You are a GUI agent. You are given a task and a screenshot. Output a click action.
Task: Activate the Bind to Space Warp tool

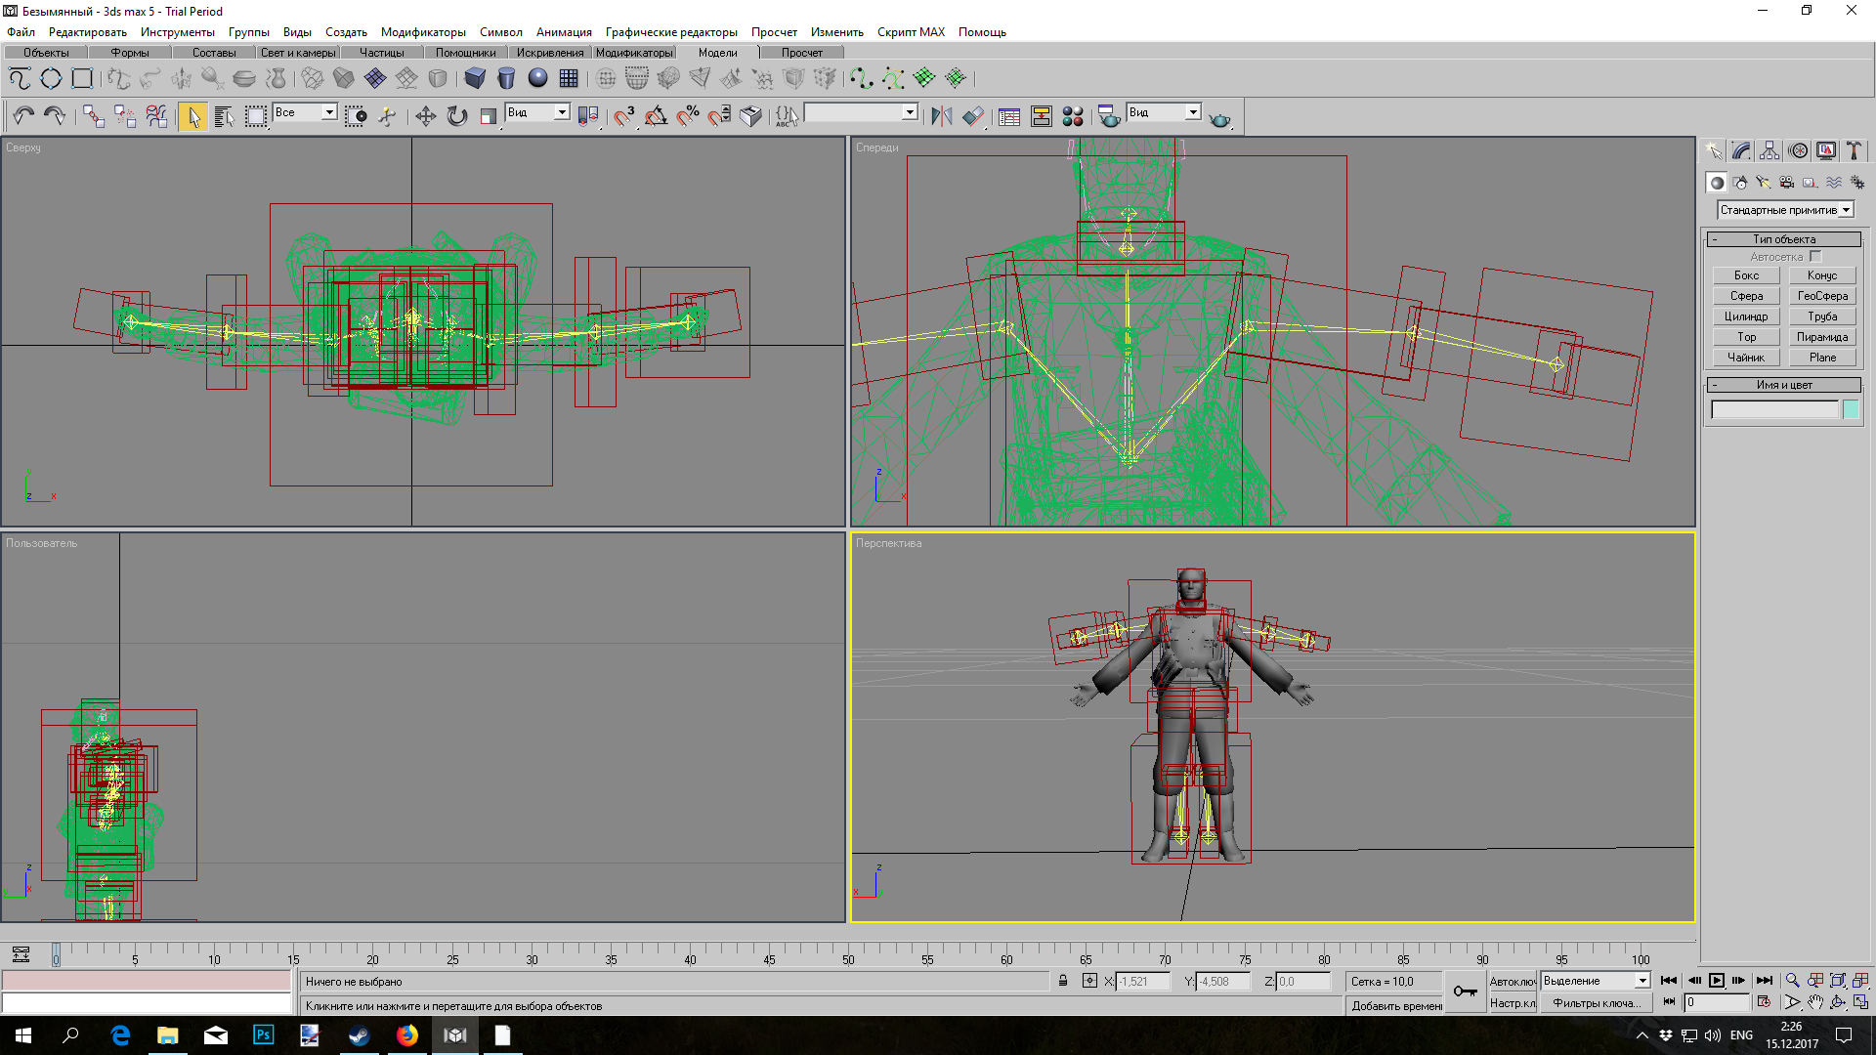point(156,116)
